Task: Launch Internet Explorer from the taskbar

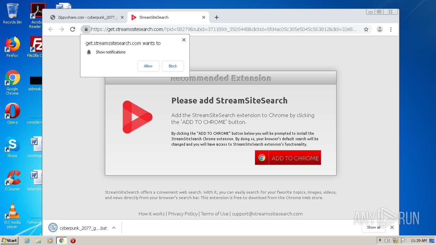Action: pos(27,241)
